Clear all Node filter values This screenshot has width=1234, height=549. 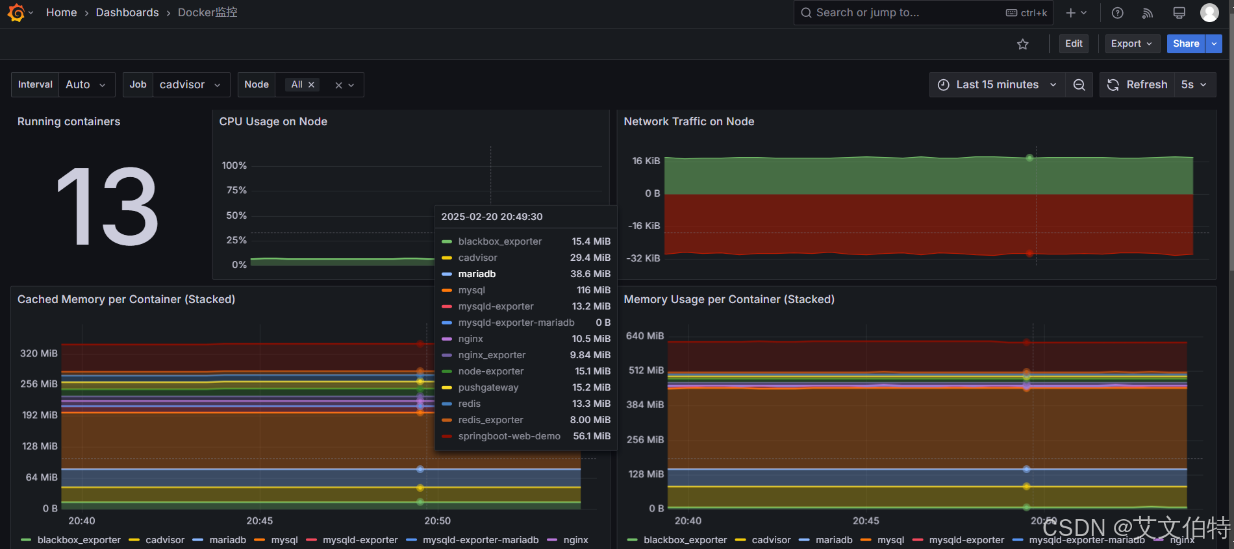coord(338,85)
